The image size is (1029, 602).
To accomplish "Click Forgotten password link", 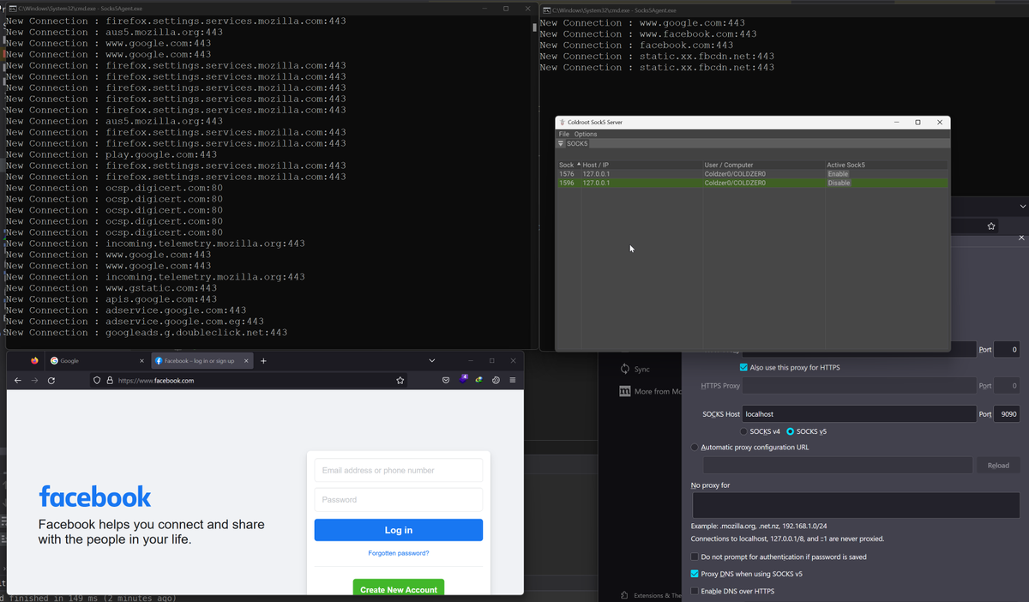I will (399, 553).
